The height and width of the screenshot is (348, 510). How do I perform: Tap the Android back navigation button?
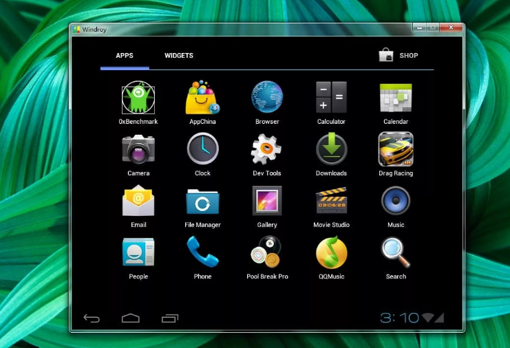92,318
